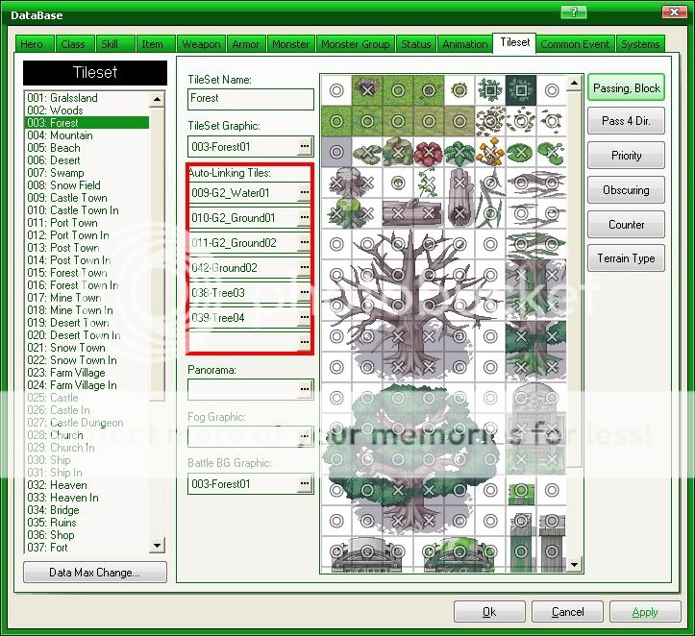Click ellipsis button beside 042-Ground02

click(x=305, y=268)
